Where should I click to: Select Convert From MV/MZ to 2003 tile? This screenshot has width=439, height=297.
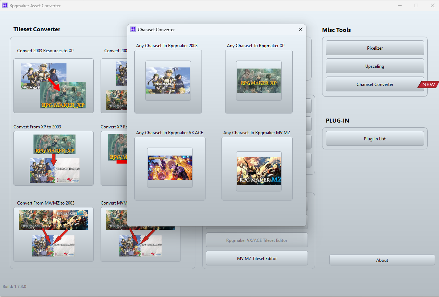point(53,235)
